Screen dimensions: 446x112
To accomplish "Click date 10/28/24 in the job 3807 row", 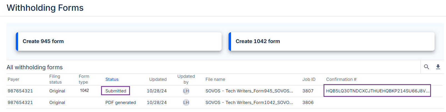I will click(x=157, y=91).
